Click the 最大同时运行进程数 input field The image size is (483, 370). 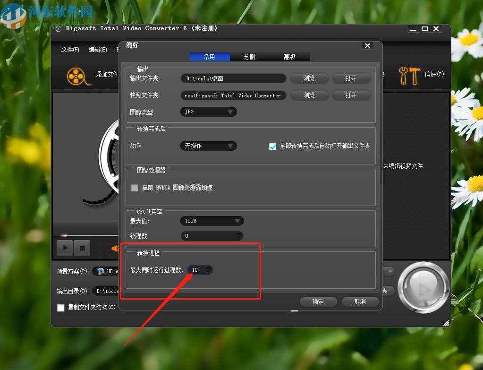coord(197,270)
